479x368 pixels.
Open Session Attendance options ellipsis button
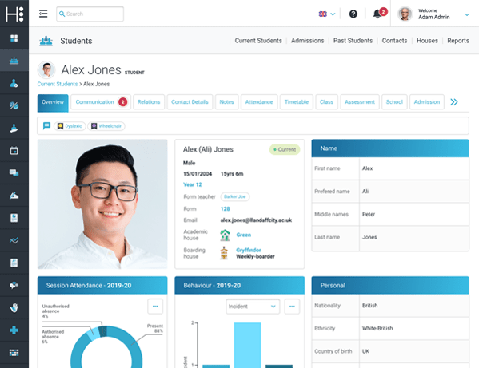tap(155, 307)
